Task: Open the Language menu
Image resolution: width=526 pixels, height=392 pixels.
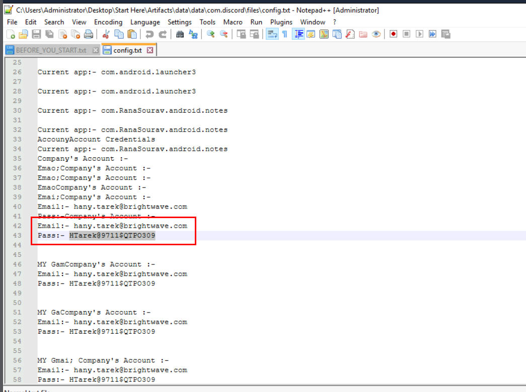Action: click(145, 22)
